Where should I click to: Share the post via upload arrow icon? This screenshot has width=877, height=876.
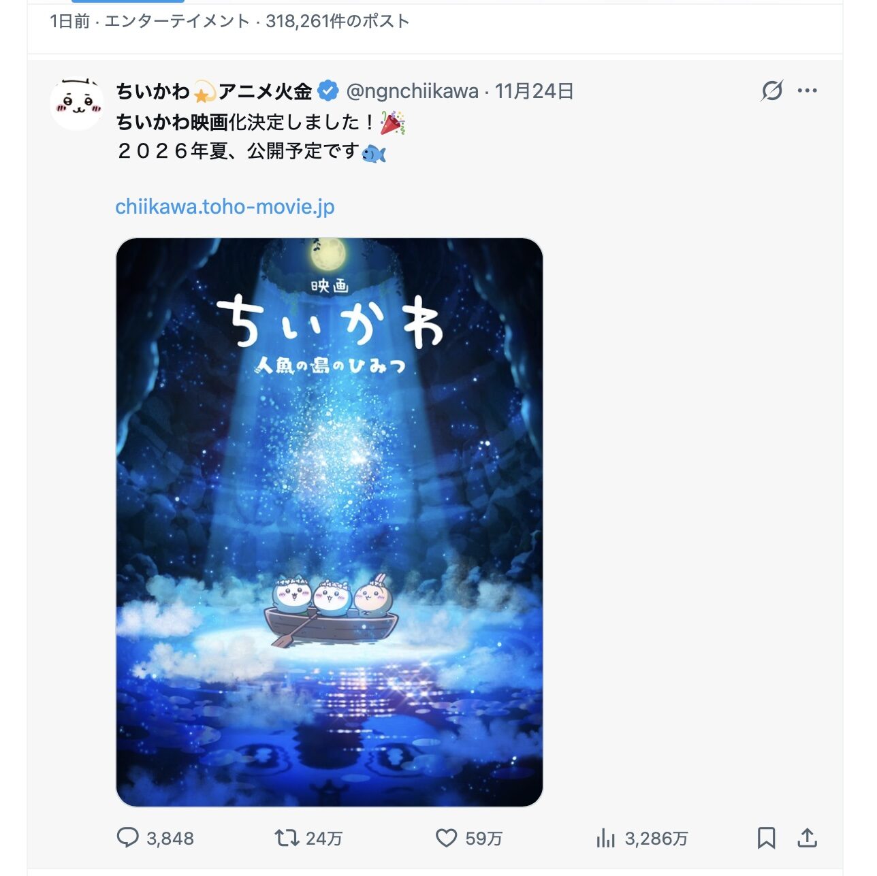click(x=807, y=838)
